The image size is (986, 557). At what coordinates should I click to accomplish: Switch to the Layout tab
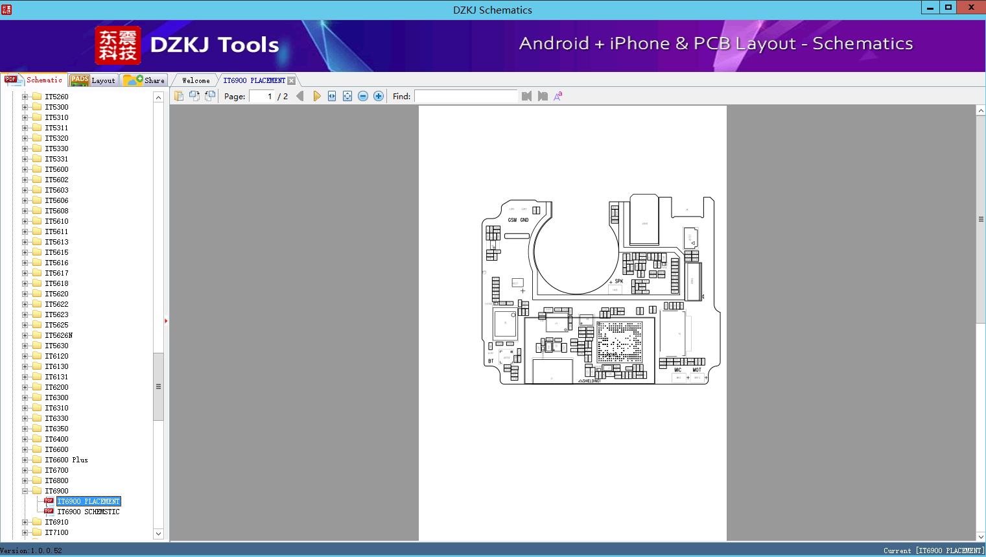[x=94, y=80]
